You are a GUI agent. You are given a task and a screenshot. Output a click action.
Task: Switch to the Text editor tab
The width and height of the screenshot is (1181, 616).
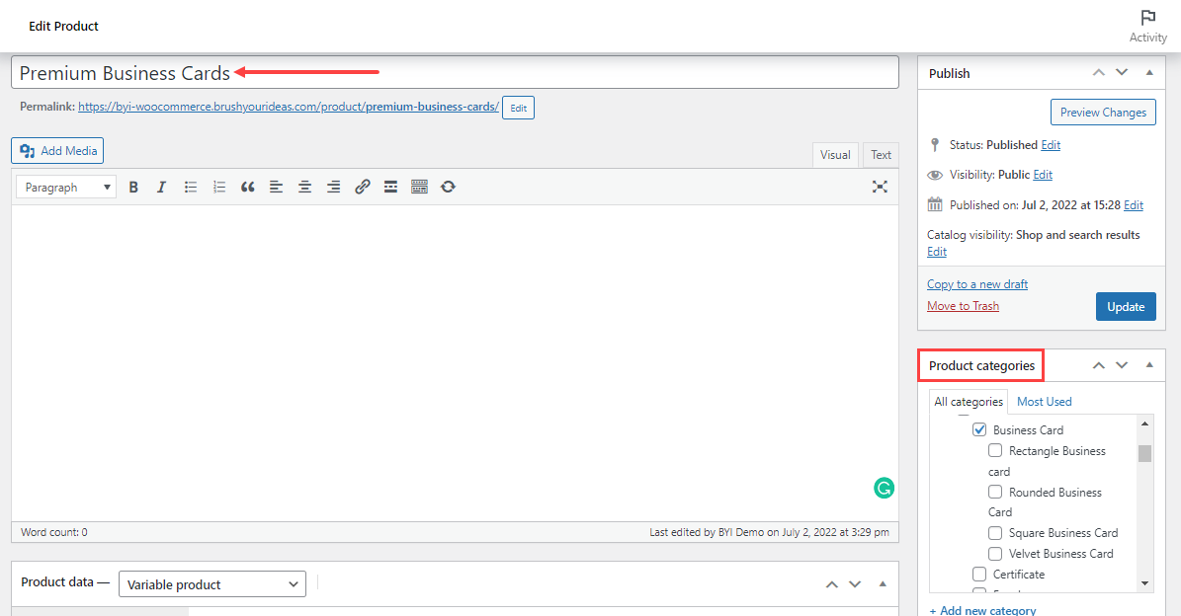click(880, 154)
